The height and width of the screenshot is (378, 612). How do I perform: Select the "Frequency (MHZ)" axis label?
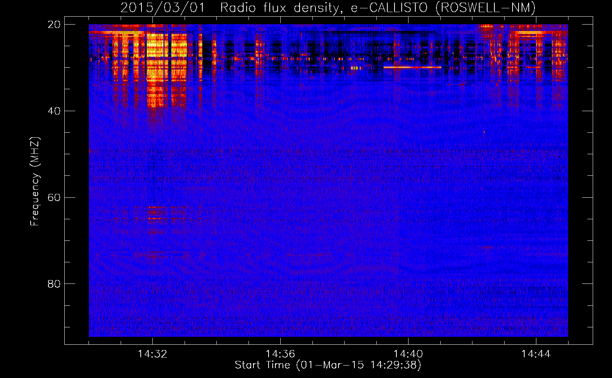pyautogui.click(x=34, y=181)
